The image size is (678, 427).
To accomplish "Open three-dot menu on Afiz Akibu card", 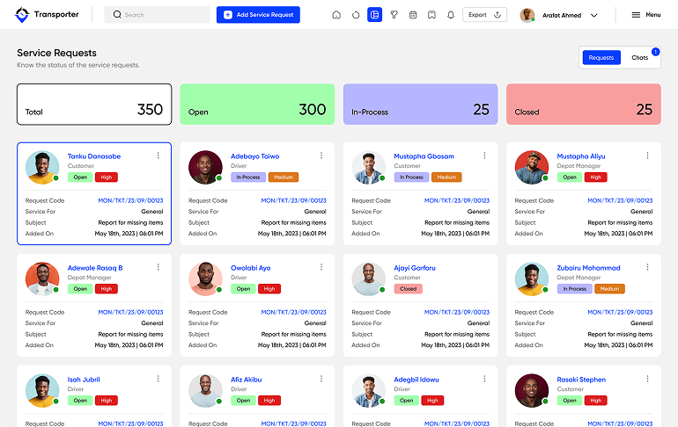I will (x=321, y=379).
